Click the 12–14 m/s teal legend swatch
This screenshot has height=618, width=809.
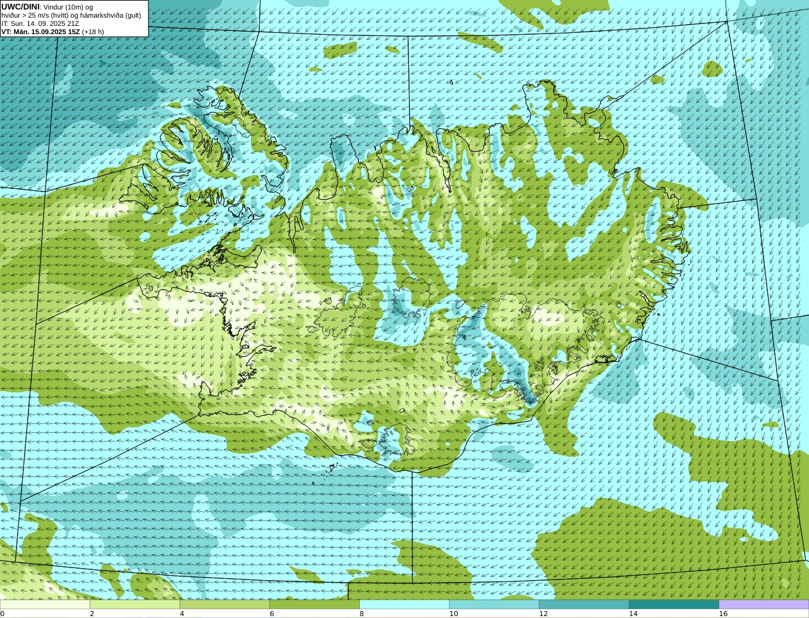pos(584,605)
